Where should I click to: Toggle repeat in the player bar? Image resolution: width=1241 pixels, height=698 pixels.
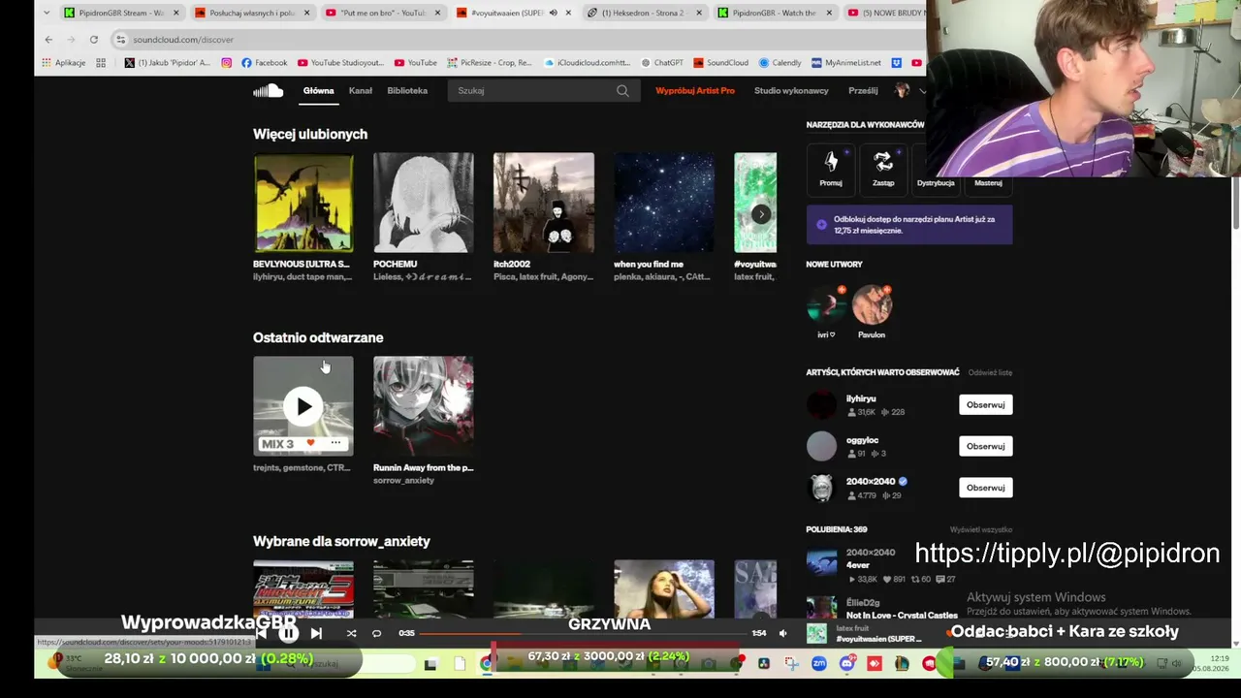376,634
